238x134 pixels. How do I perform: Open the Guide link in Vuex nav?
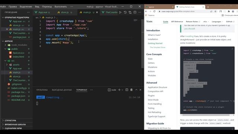[x=165, y=22]
